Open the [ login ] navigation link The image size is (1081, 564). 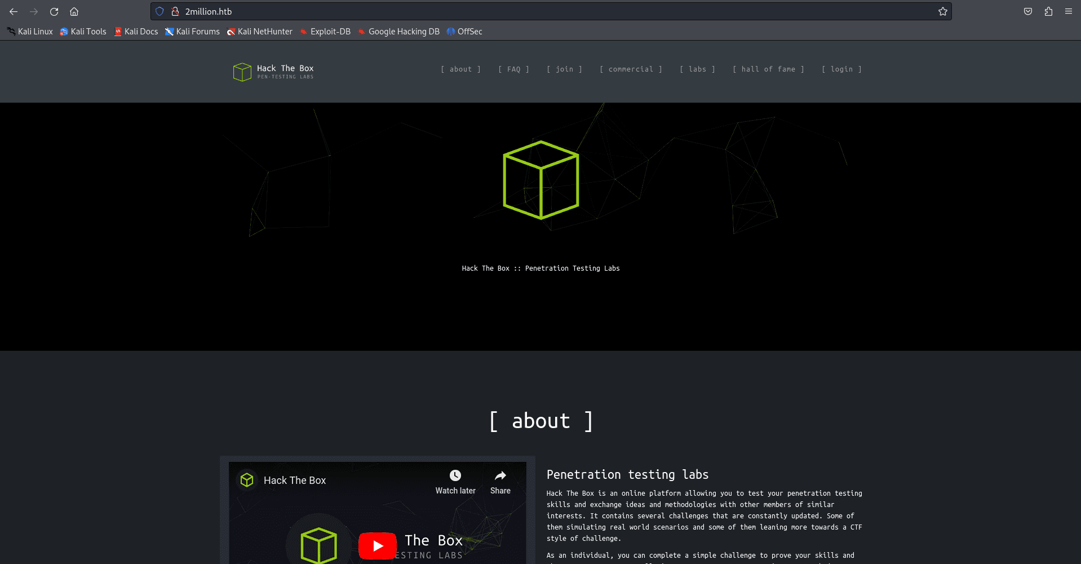pyautogui.click(x=841, y=69)
